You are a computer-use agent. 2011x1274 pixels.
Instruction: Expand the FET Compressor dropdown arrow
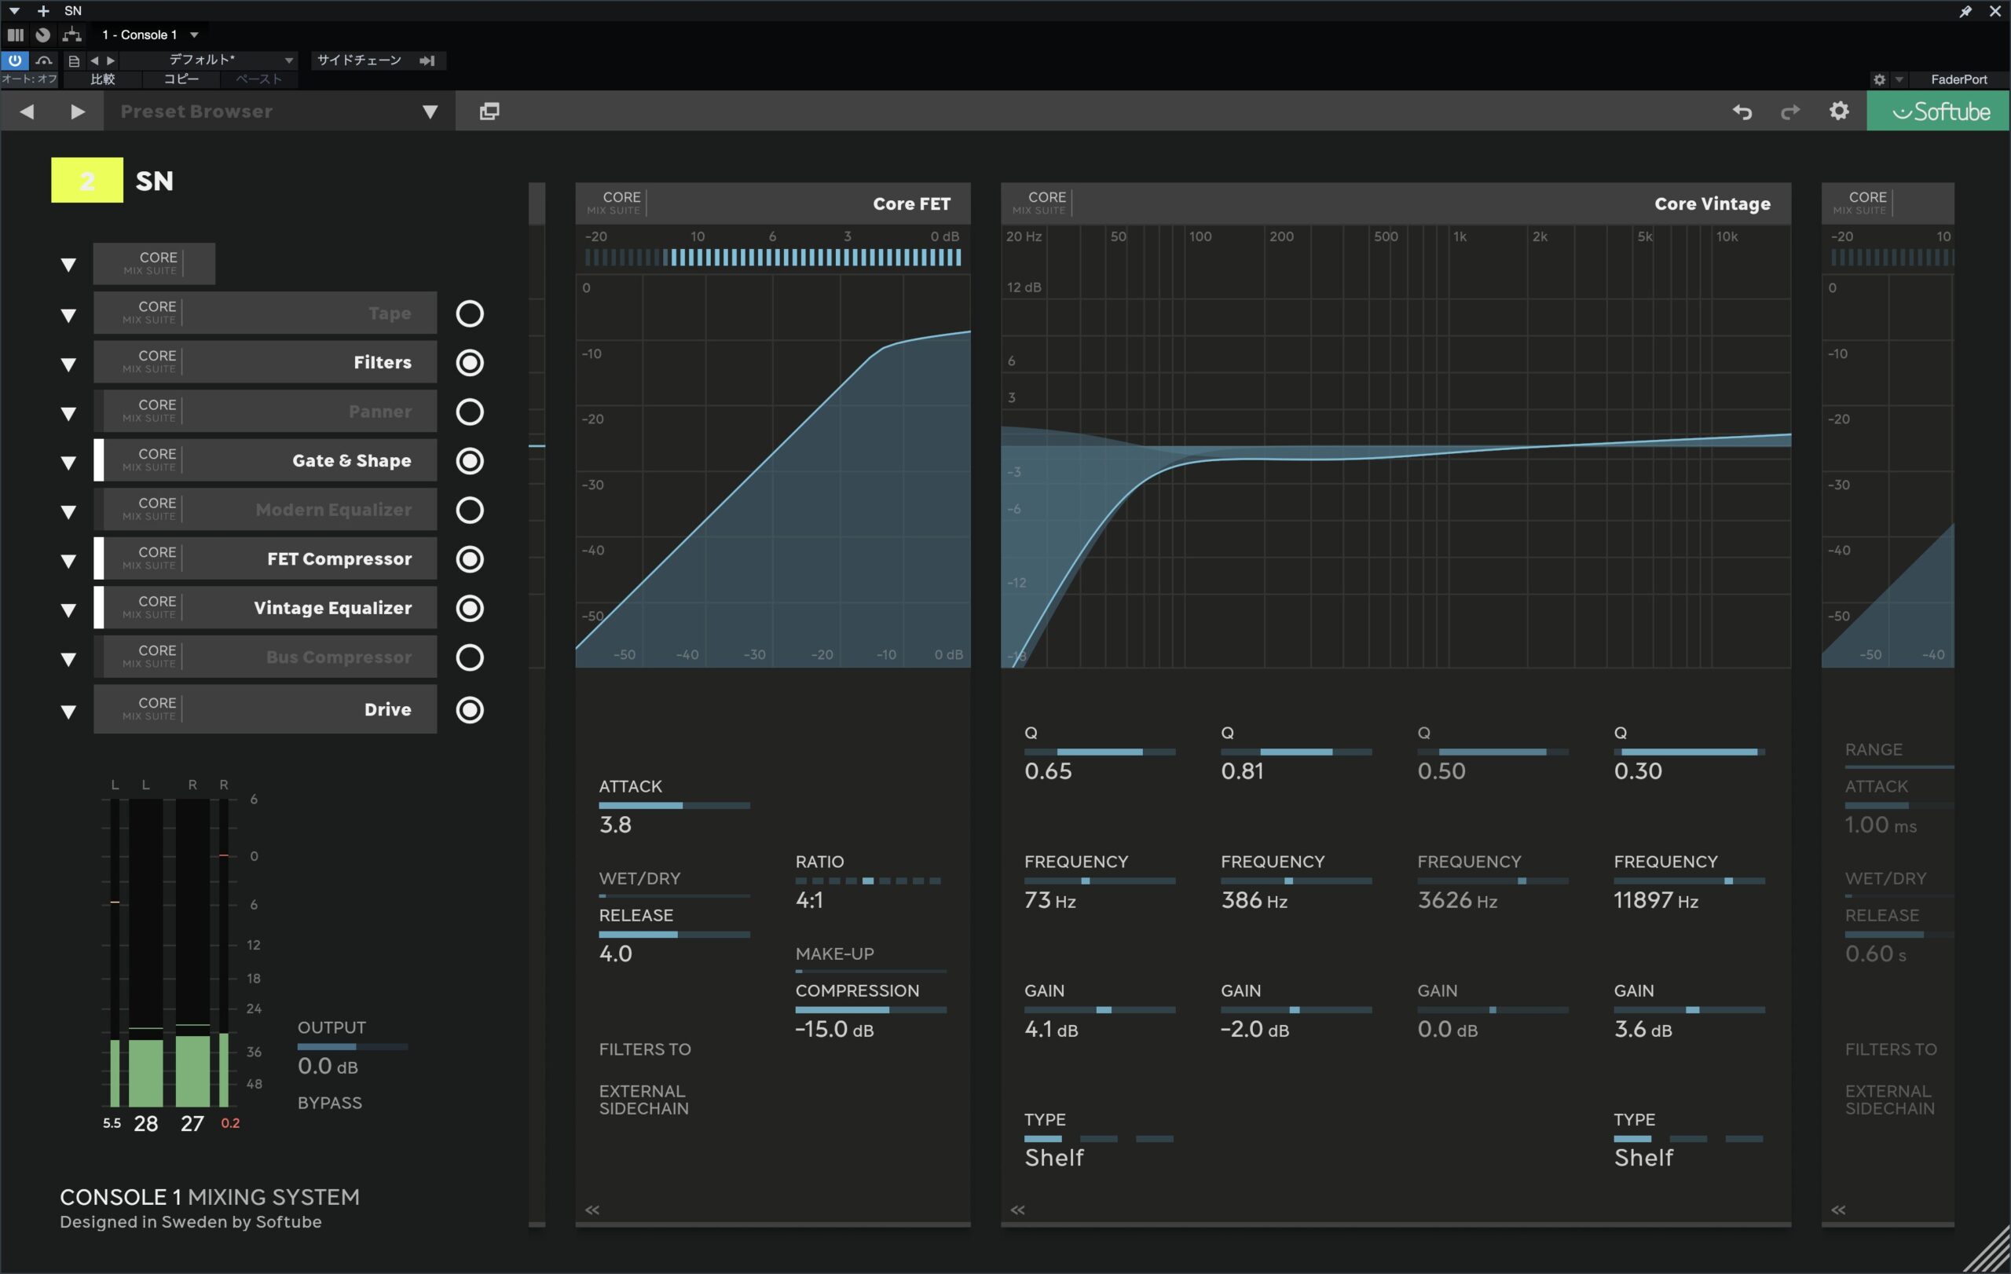68,561
